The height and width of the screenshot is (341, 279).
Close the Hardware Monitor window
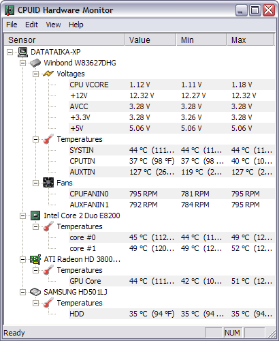pos(269,10)
